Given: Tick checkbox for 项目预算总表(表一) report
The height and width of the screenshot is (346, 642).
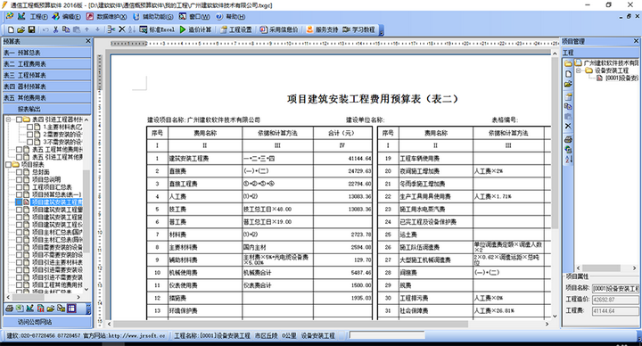Looking at the screenshot, I should click(19, 194).
